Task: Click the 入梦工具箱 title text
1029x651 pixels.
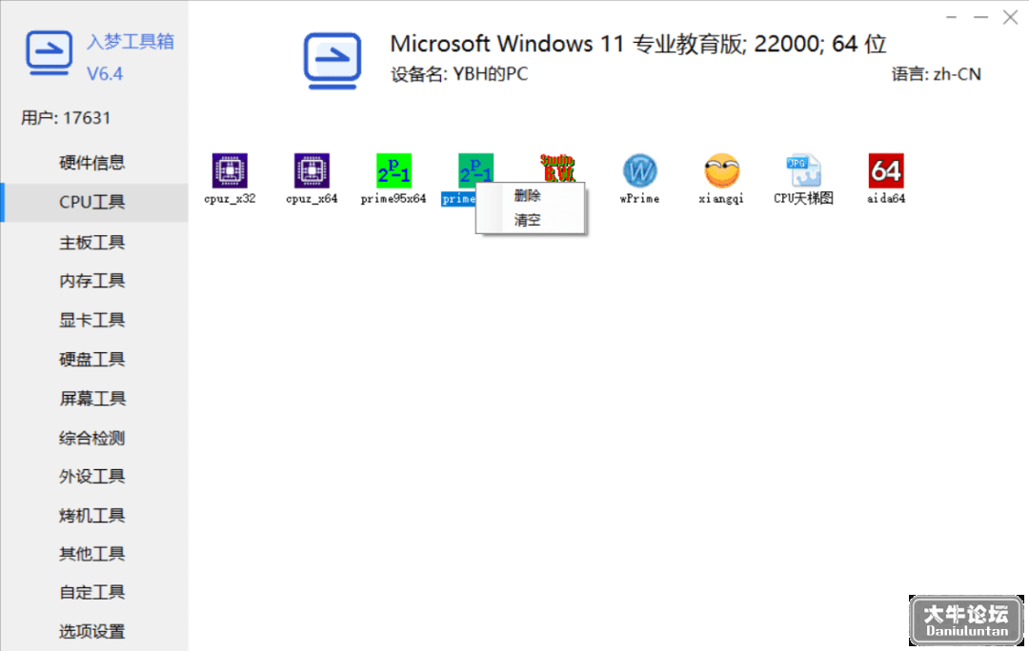Action: [131, 41]
